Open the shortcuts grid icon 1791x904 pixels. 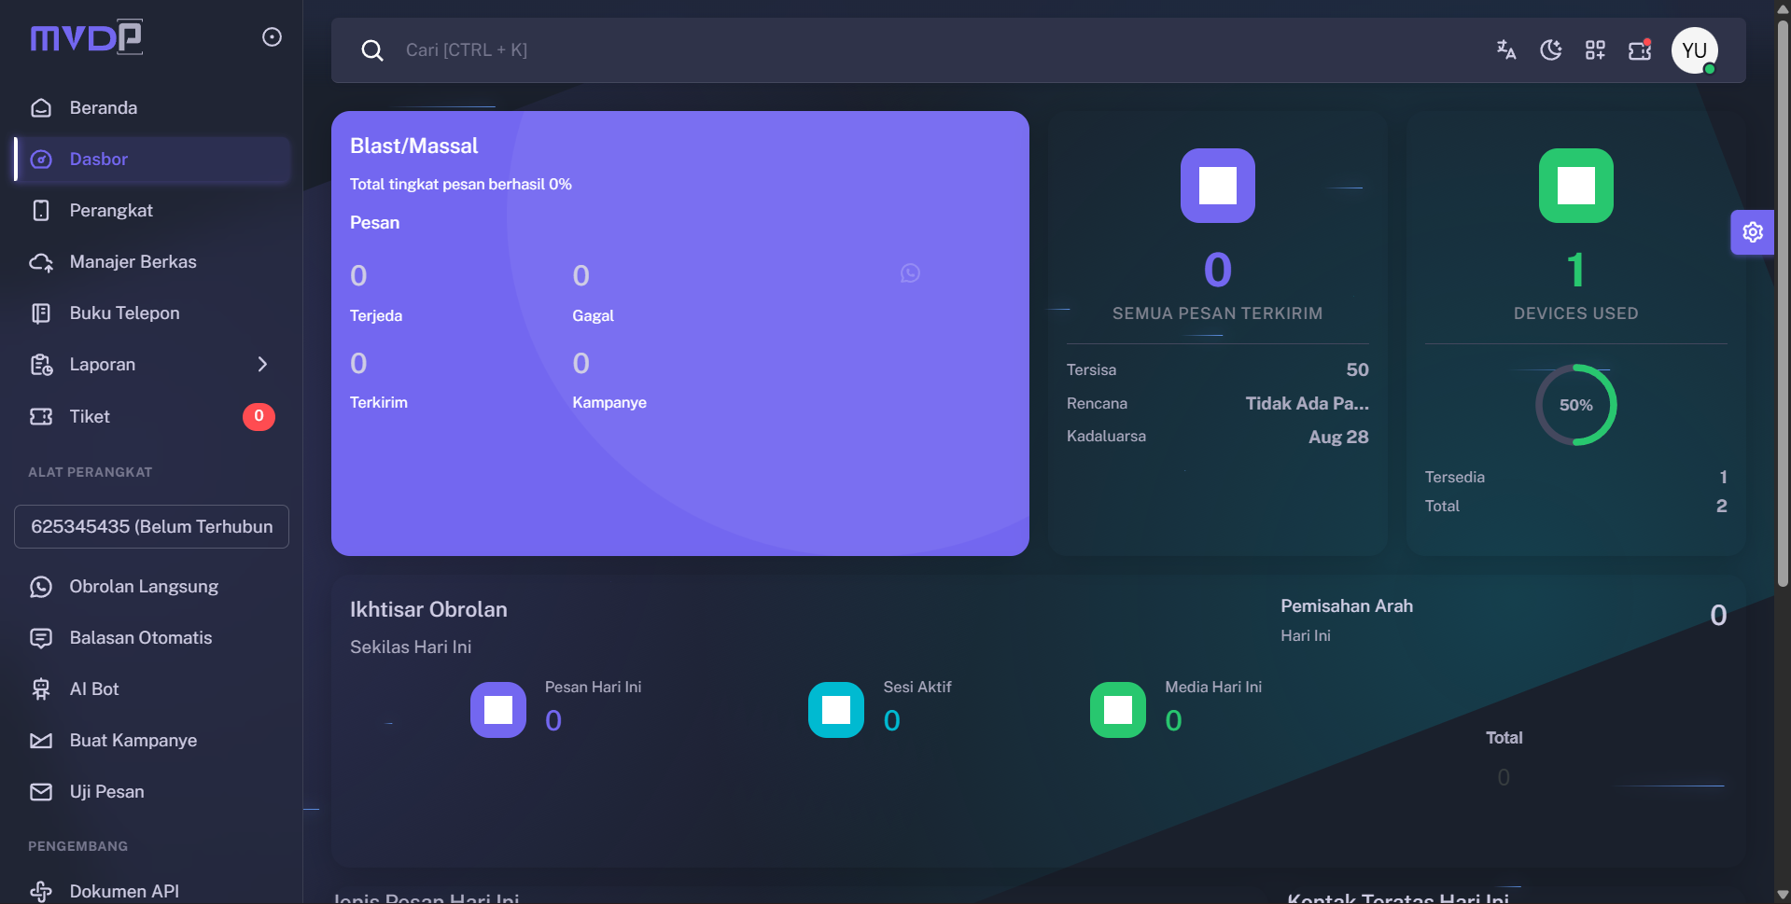[1595, 50]
